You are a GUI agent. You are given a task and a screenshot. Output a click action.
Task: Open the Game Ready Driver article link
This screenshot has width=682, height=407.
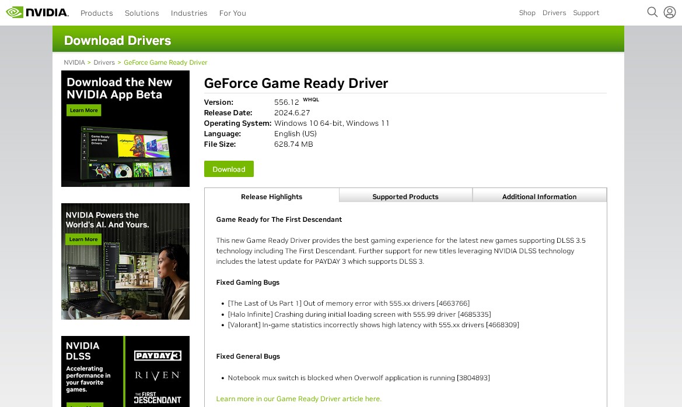pyautogui.click(x=299, y=399)
